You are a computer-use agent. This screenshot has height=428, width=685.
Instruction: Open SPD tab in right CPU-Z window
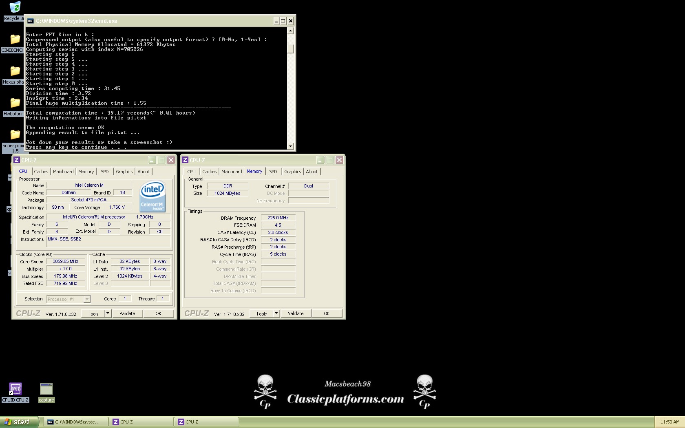click(273, 172)
